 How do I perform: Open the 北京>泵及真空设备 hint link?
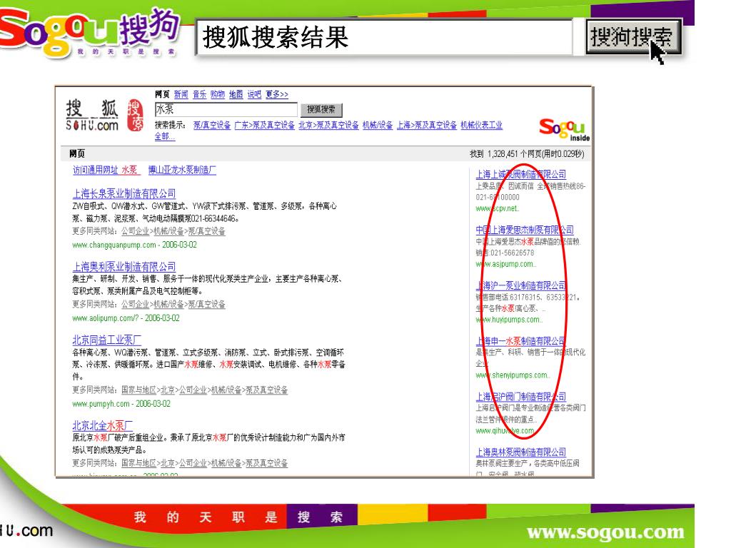pyautogui.click(x=328, y=125)
